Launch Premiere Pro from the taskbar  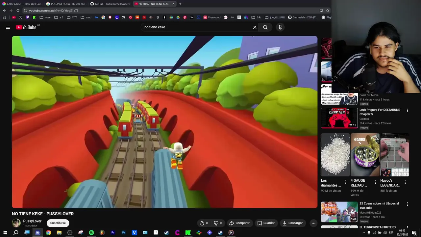click(x=113, y=233)
